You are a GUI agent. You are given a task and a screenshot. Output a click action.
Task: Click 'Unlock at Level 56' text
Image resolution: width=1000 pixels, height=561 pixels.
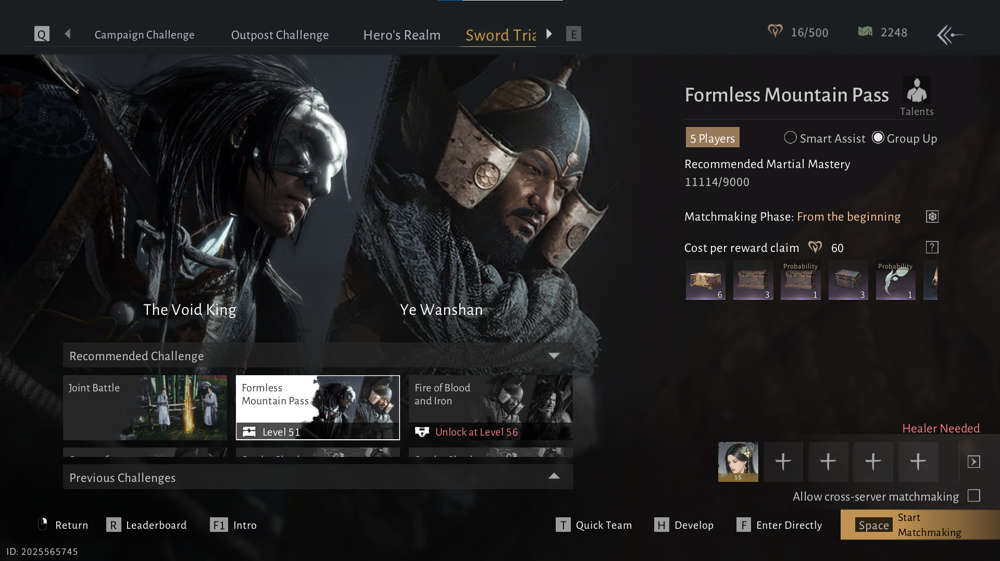point(477,432)
